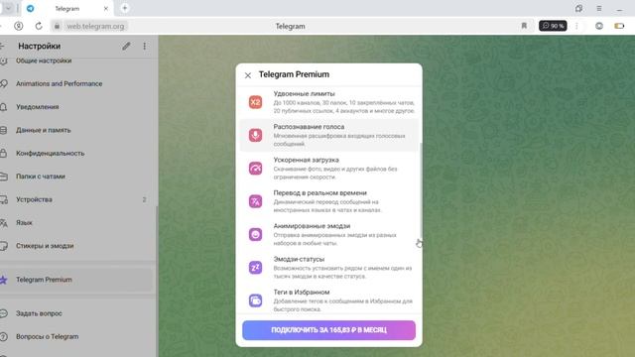Click the Теги в Избранном icon
The image size is (635, 357).
255,300
